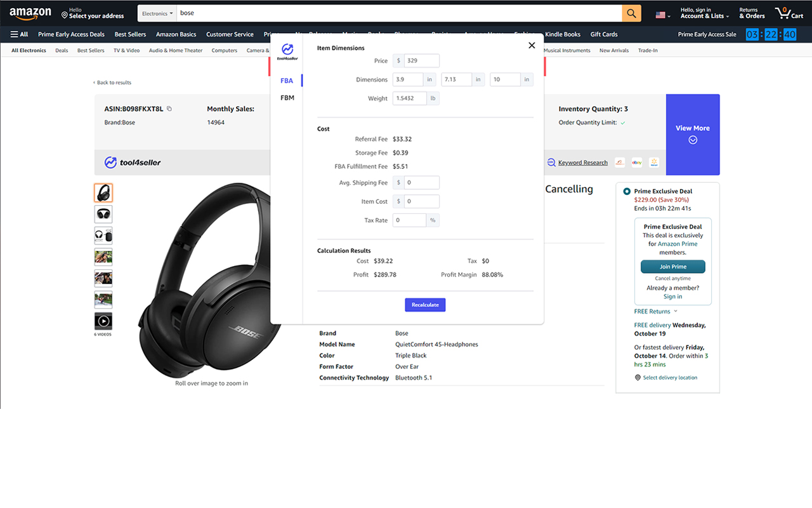Open Best Sellers in top navigation
The width and height of the screenshot is (812, 508).
pos(130,34)
